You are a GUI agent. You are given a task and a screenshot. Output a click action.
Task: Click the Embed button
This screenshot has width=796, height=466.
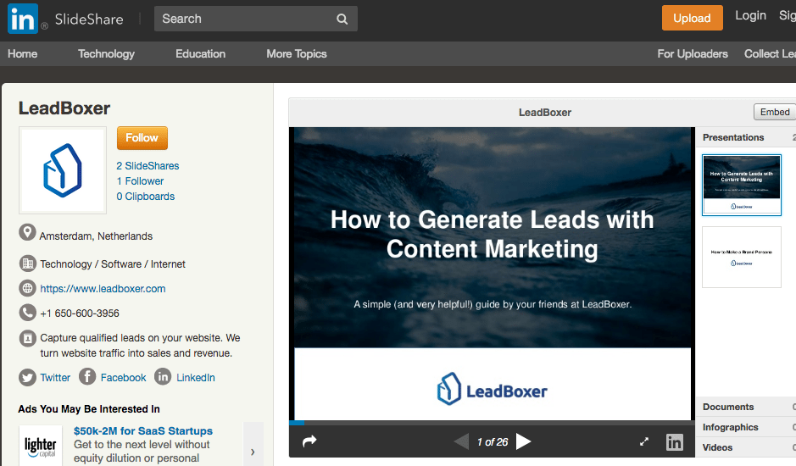775,112
